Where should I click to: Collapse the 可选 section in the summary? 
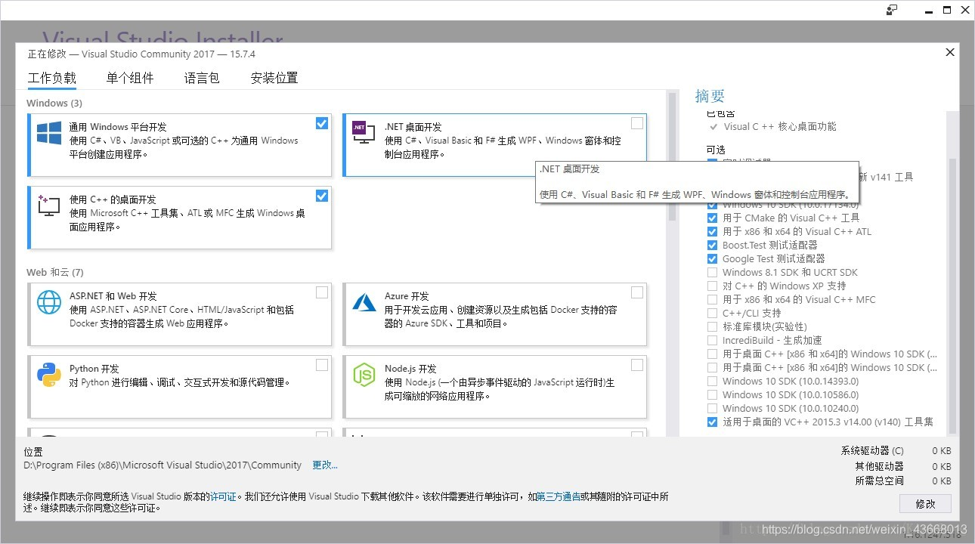pos(716,150)
